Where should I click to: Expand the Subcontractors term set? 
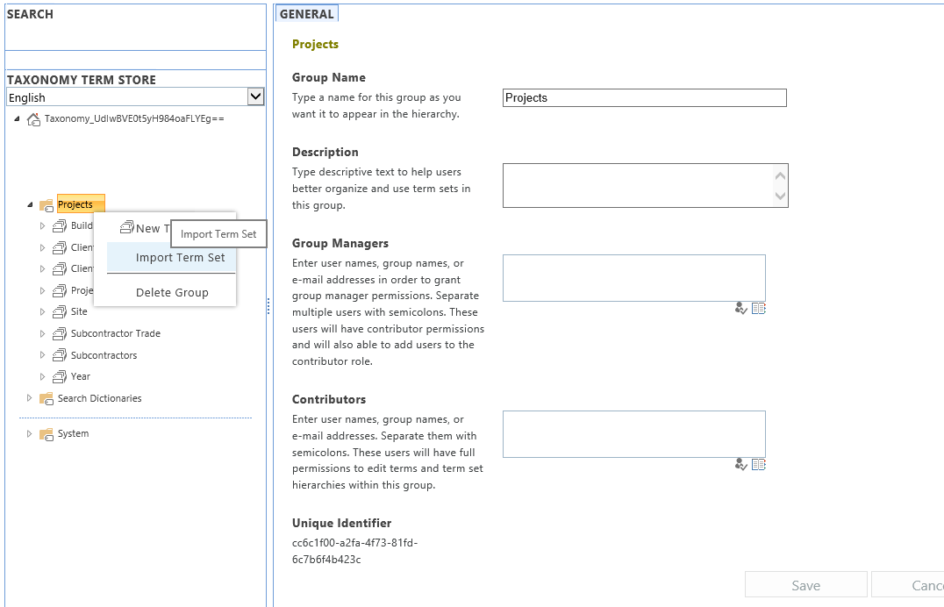coord(42,355)
